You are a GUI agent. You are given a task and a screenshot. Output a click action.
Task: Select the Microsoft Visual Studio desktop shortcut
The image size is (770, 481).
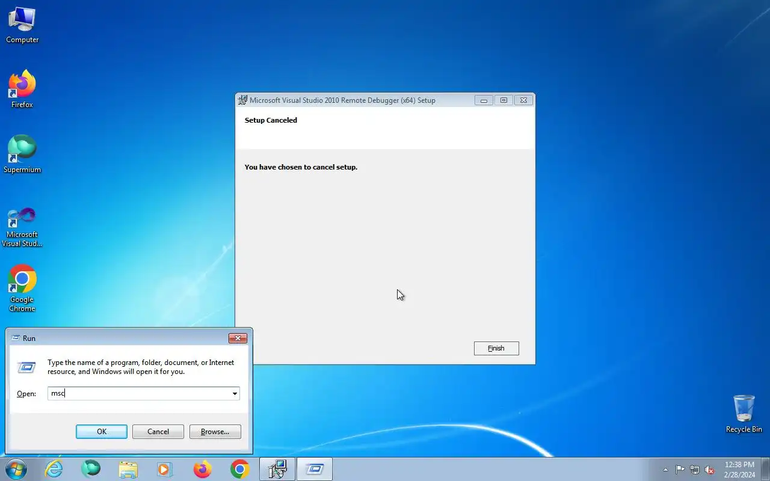22,226
